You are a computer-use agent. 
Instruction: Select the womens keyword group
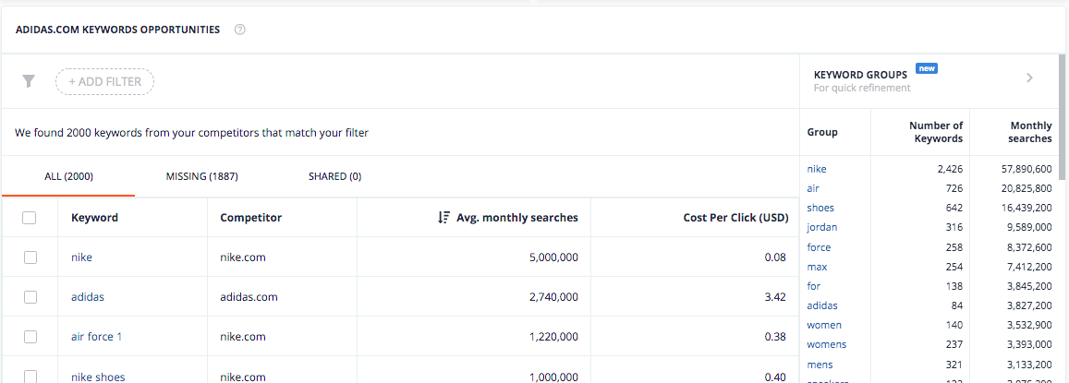click(x=827, y=345)
